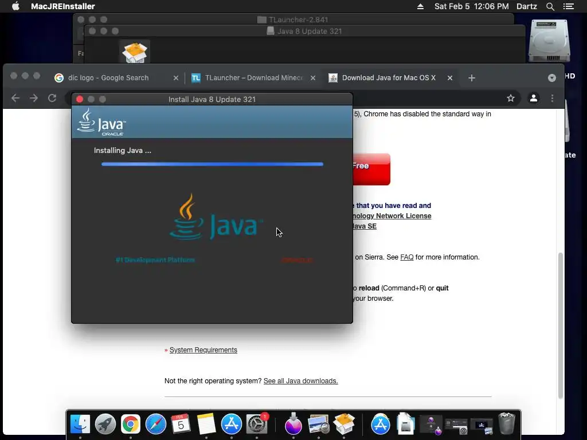Click the Java installation progress bar
The height and width of the screenshot is (440, 587).
tap(212, 164)
